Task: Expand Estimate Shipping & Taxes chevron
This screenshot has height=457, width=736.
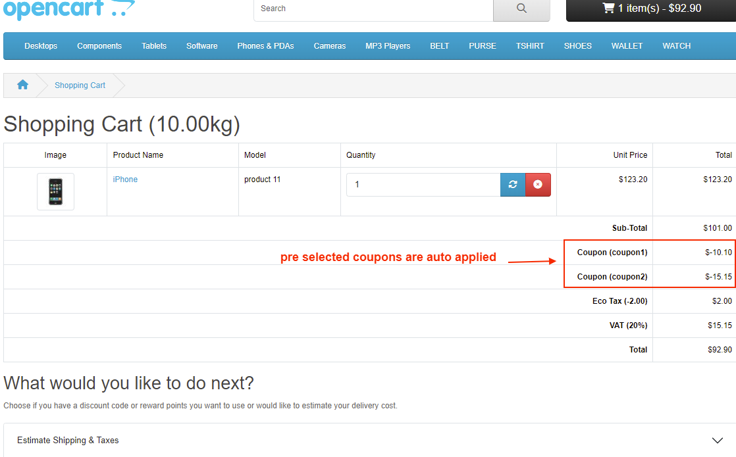Action: (x=718, y=441)
